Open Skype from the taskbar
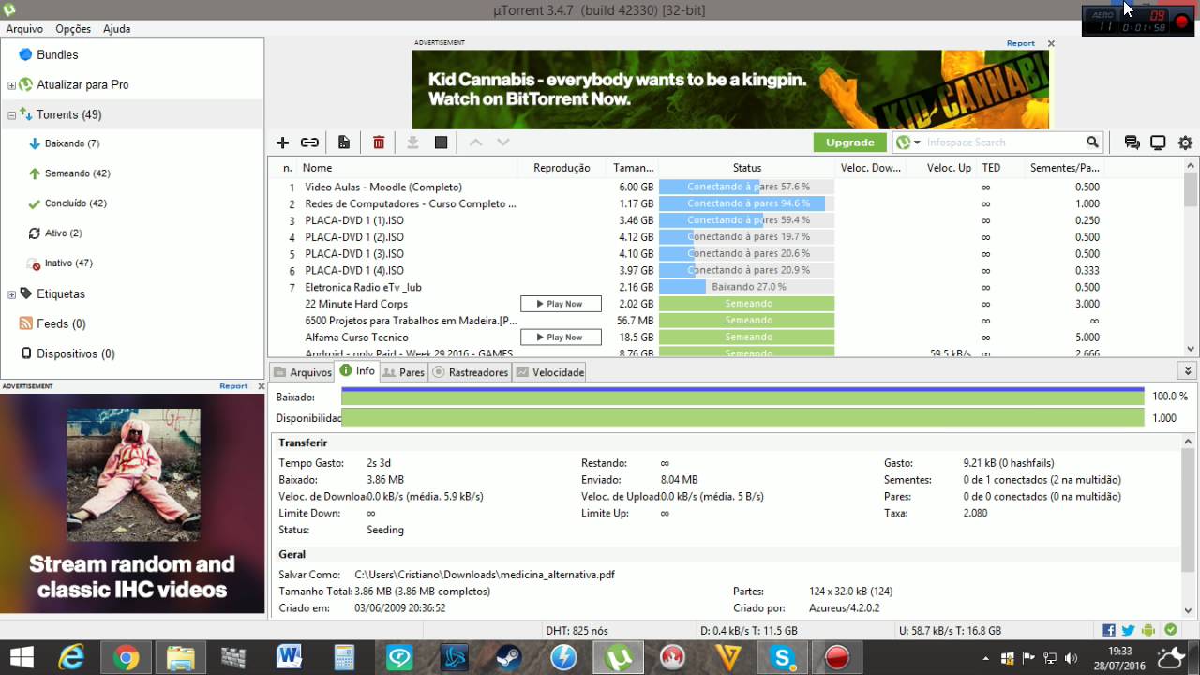This screenshot has width=1200, height=675. click(782, 658)
